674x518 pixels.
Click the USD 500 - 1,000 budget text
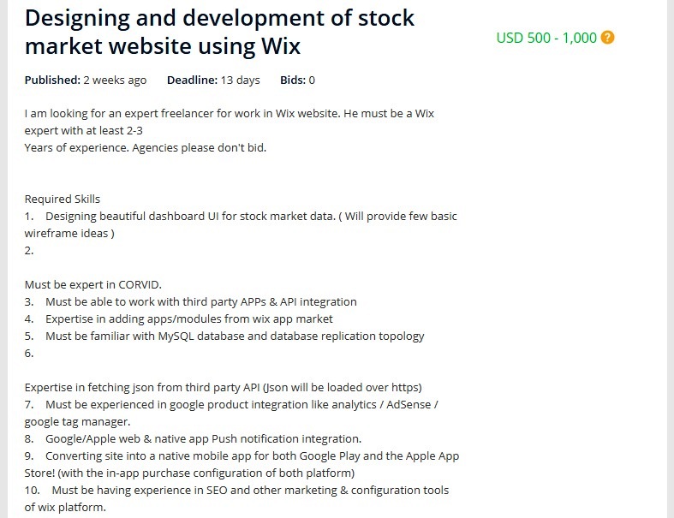coord(546,38)
